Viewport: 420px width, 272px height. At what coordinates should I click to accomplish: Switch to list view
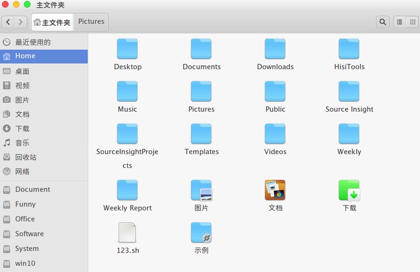400,22
